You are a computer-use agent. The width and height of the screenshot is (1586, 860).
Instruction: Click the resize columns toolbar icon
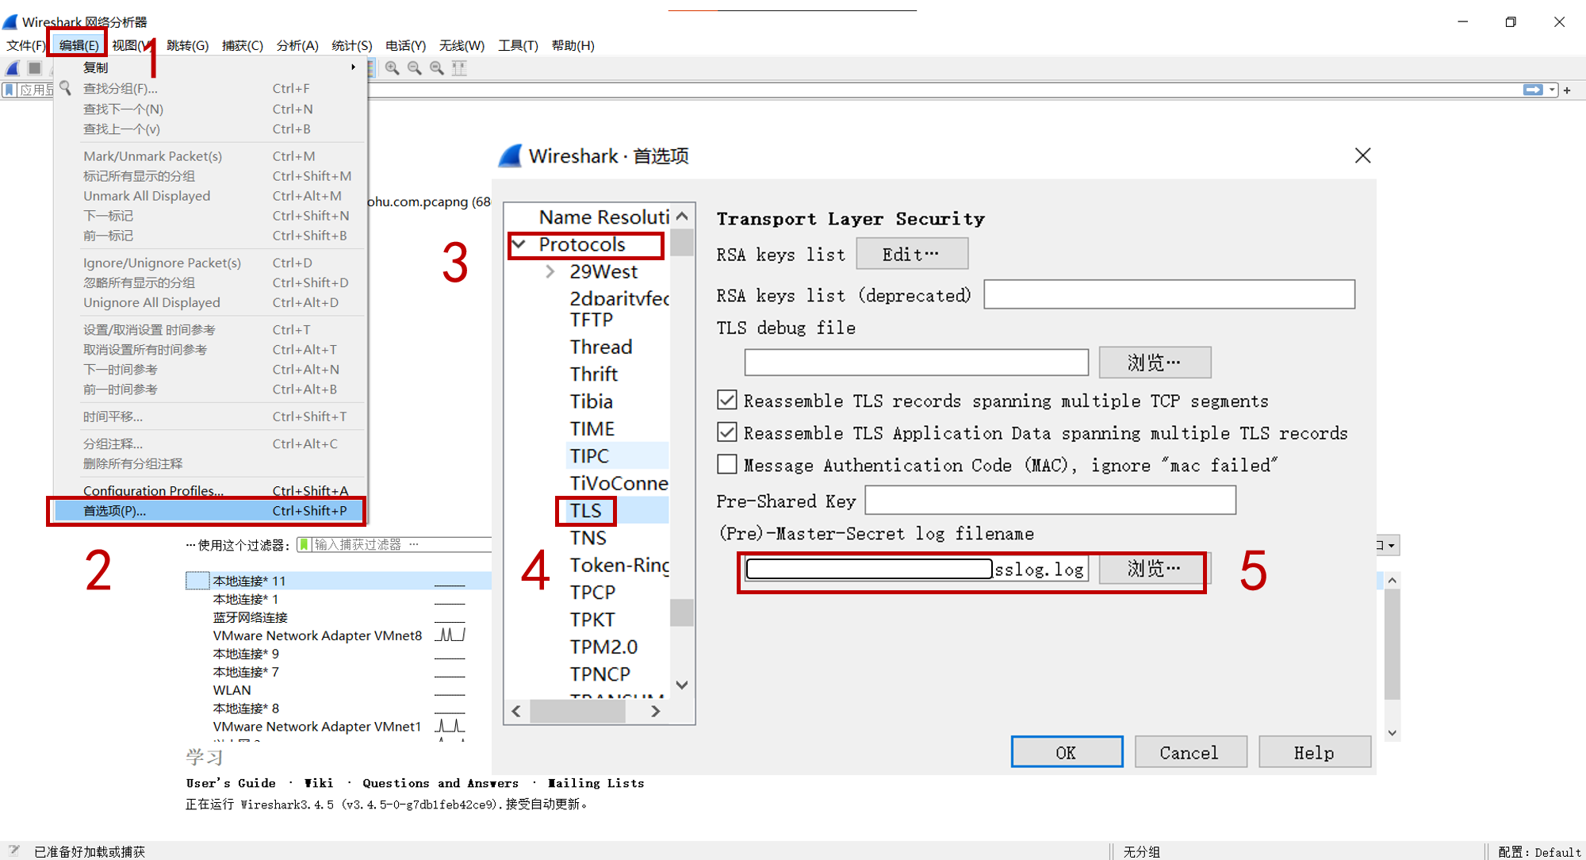click(459, 67)
